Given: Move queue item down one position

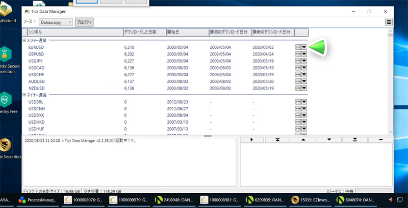Looking at the screenshot, I should (x=329, y=139).
